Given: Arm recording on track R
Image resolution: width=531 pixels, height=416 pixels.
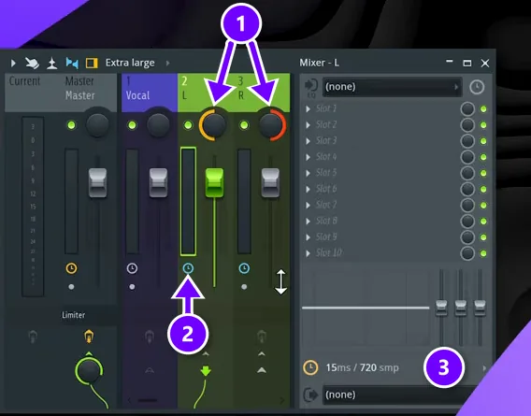Looking at the screenshot, I should point(261,337).
